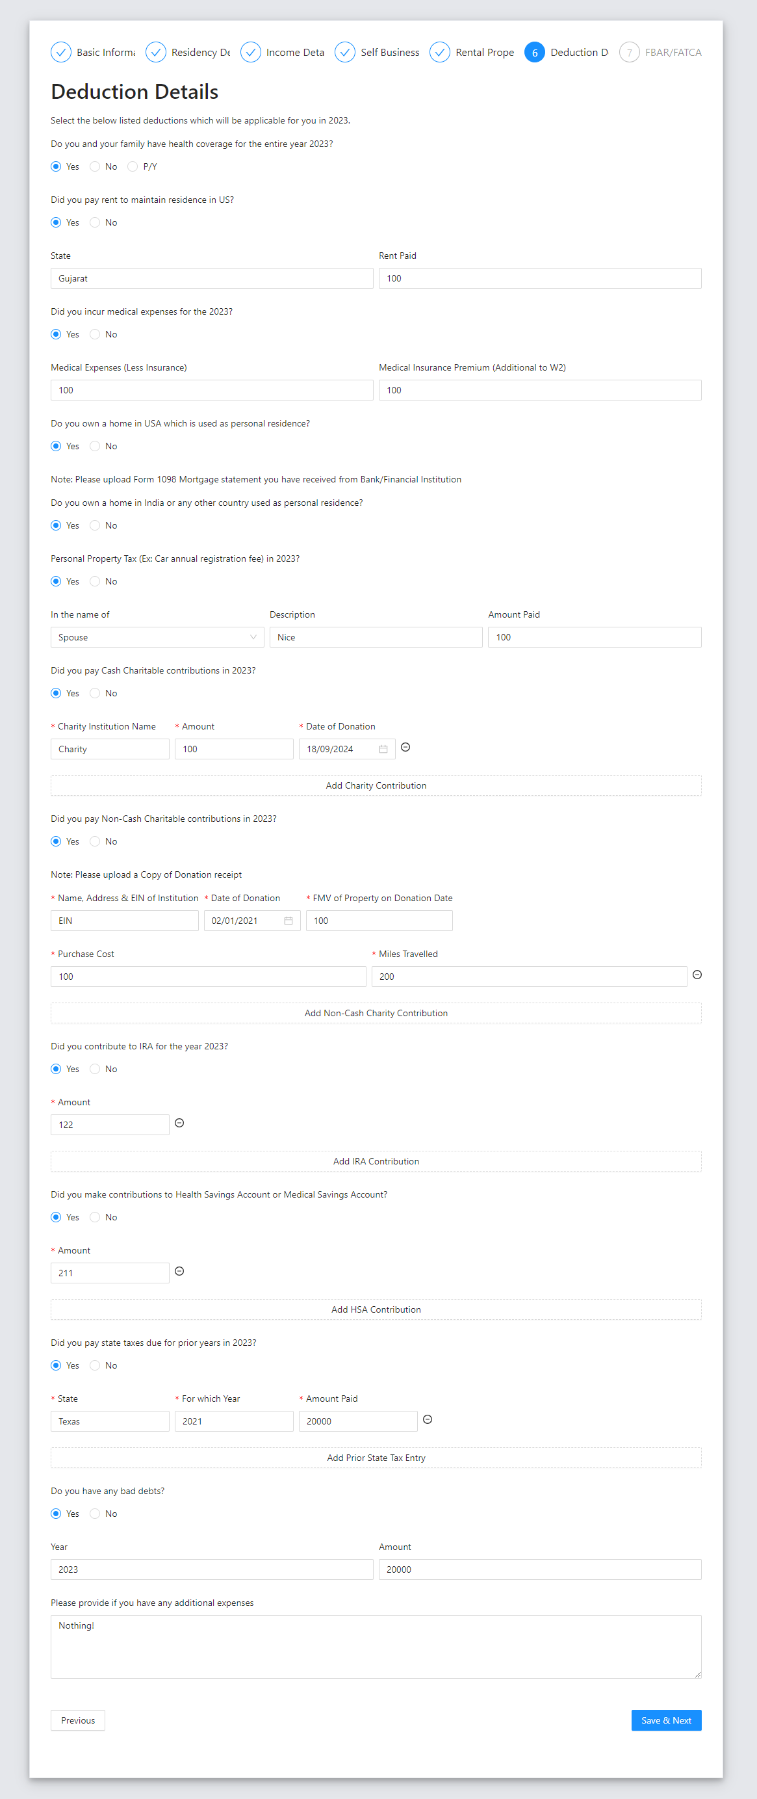Open the Basic Information step checkmark icon
The height and width of the screenshot is (1799, 757).
tap(60, 53)
